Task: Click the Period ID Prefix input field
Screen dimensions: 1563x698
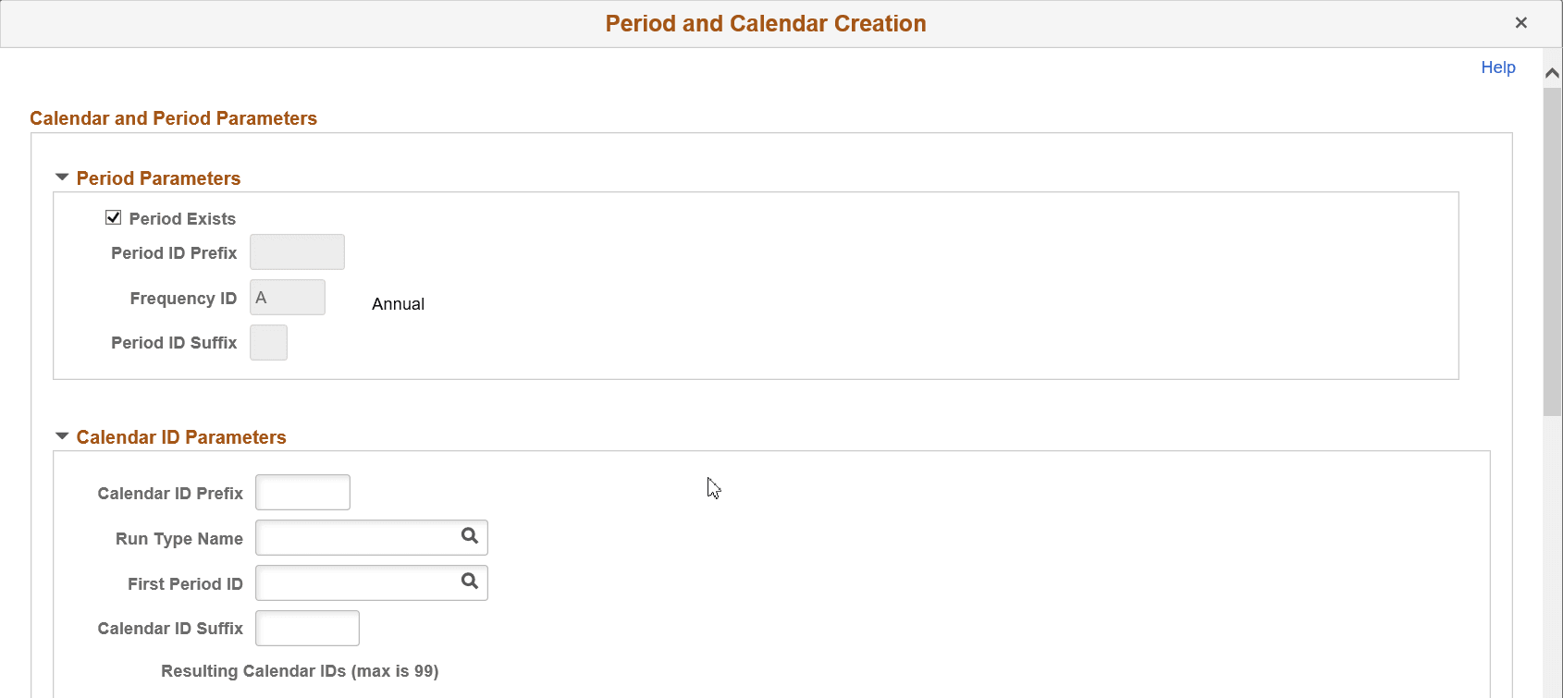Action: coord(297,251)
